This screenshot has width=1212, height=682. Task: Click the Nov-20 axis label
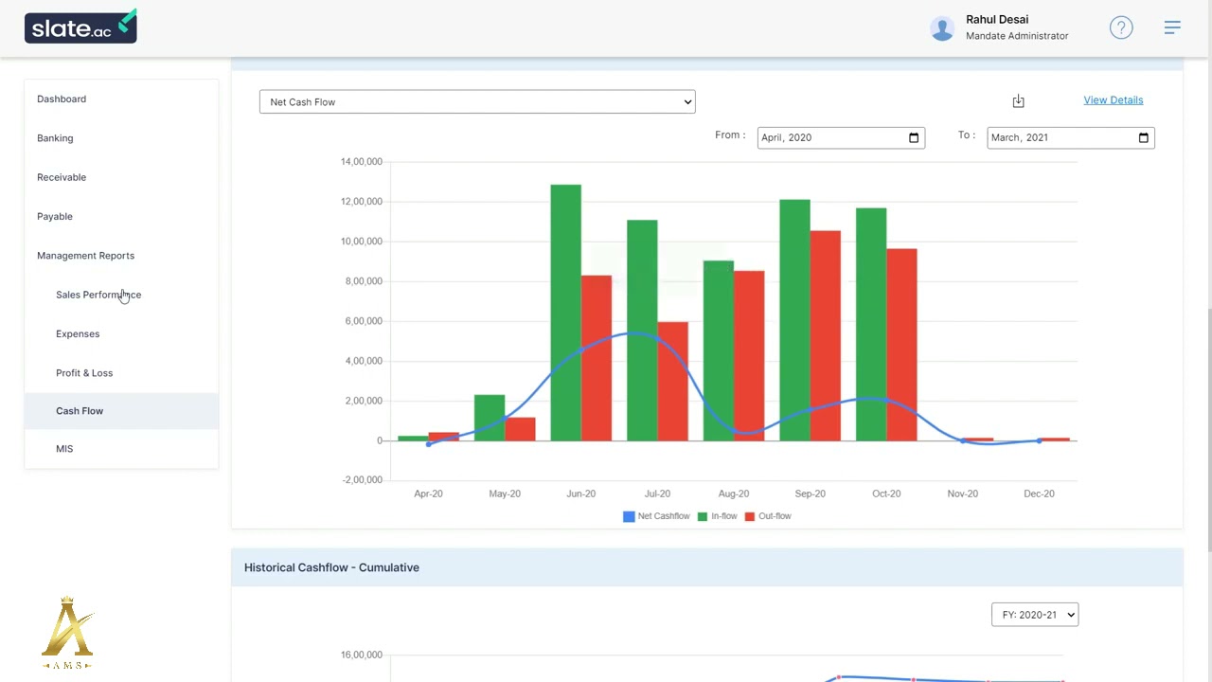point(963,494)
